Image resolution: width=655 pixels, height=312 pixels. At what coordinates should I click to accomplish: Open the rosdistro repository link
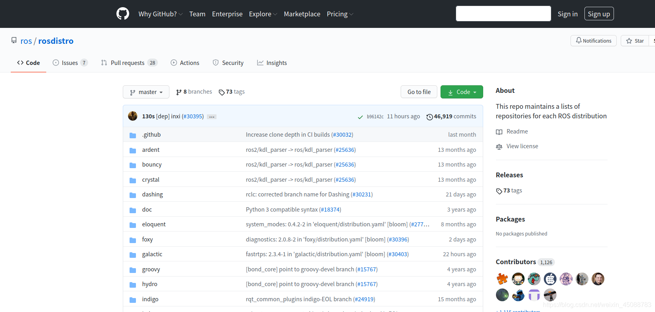click(56, 41)
